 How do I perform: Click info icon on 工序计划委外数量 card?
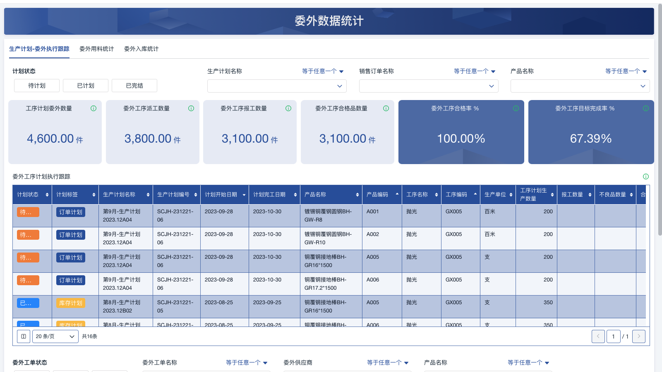94,108
